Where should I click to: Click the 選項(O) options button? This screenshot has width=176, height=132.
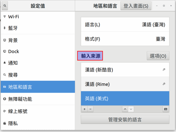(158, 56)
